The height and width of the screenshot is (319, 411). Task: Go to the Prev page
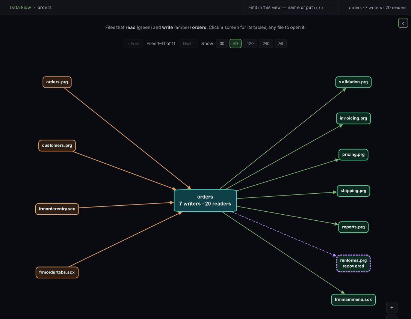[133, 44]
